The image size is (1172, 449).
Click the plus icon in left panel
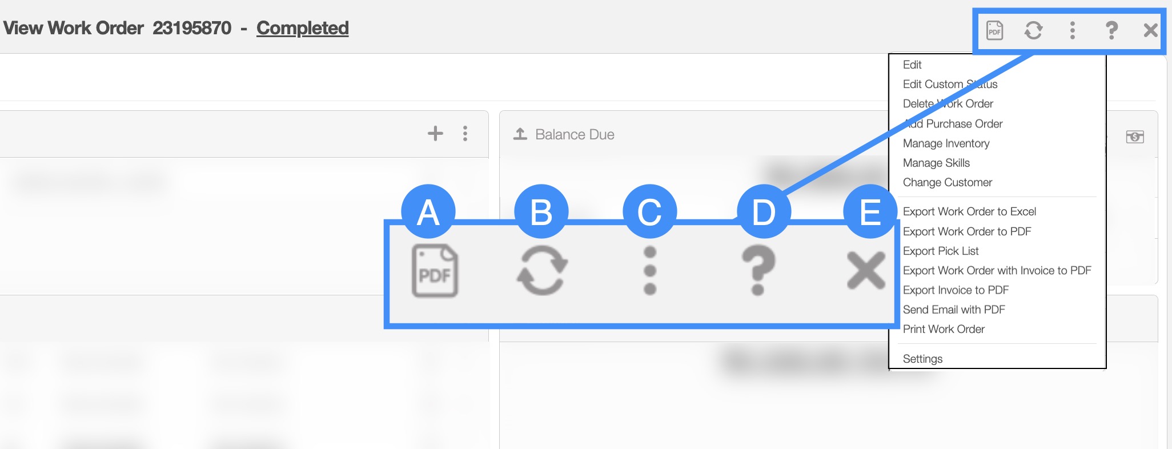(435, 134)
